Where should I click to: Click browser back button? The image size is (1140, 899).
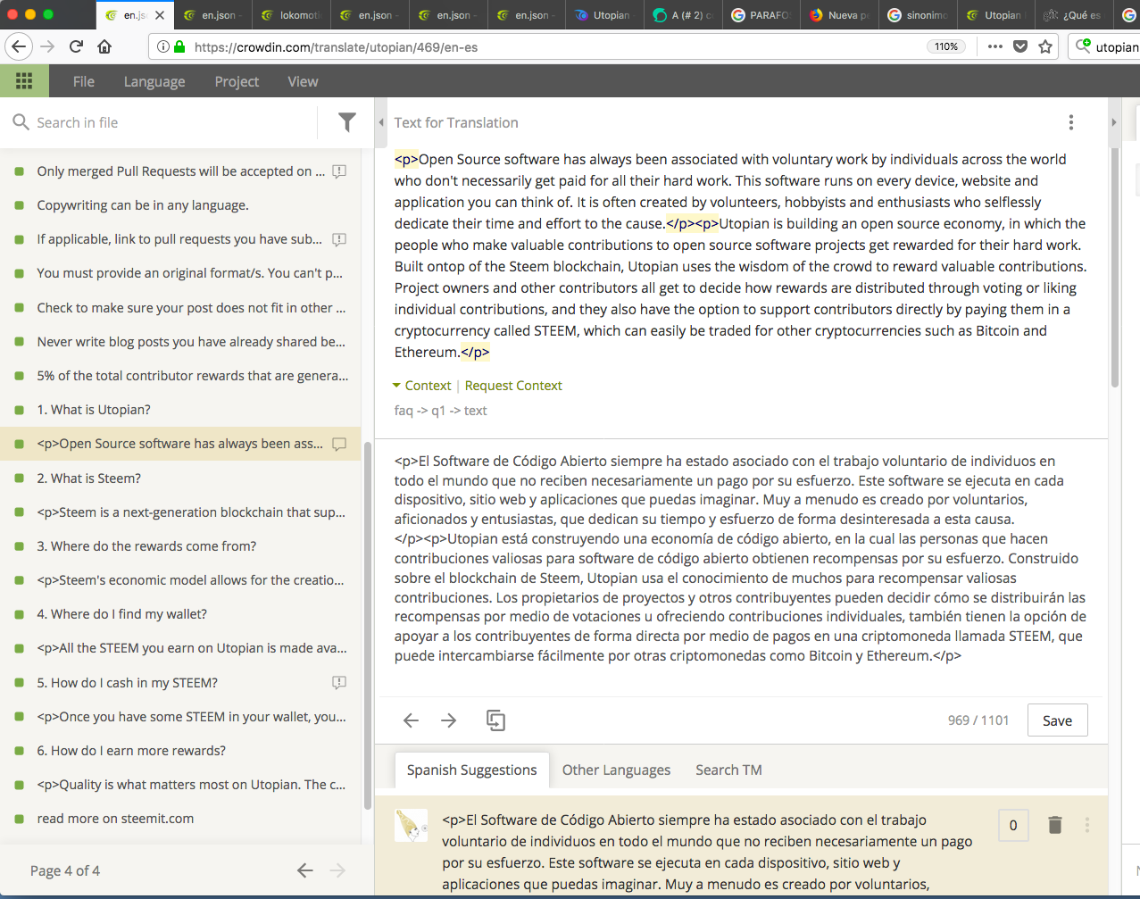[20, 46]
